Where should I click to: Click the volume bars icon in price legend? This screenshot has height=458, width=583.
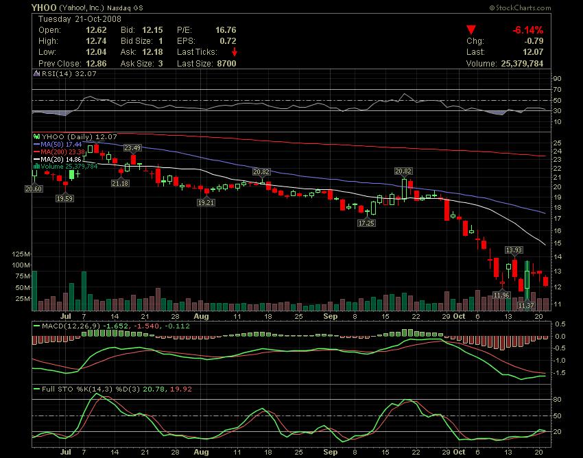(x=37, y=166)
